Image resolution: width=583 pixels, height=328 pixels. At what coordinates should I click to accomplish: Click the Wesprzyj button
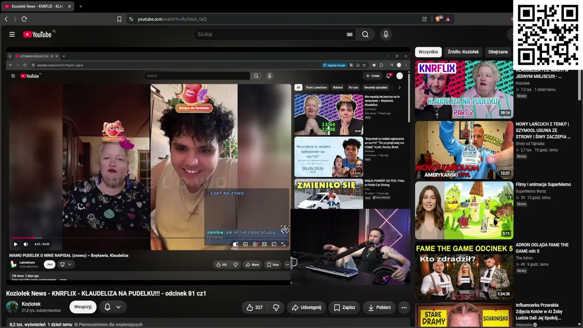click(x=83, y=307)
